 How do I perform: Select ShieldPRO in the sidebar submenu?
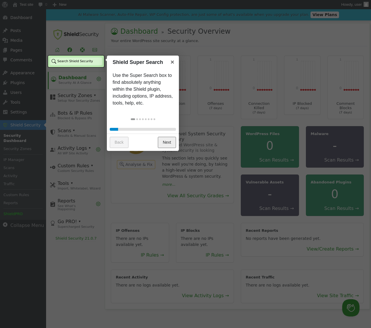click(x=13, y=214)
